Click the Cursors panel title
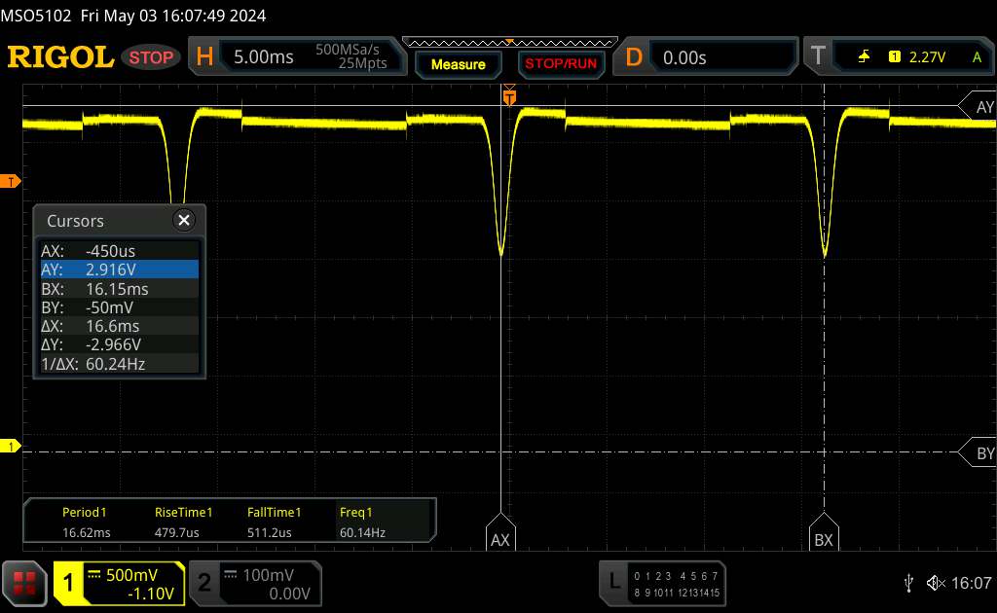Image resolution: width=997 pixels, height=613 pixels. (75, 221)
